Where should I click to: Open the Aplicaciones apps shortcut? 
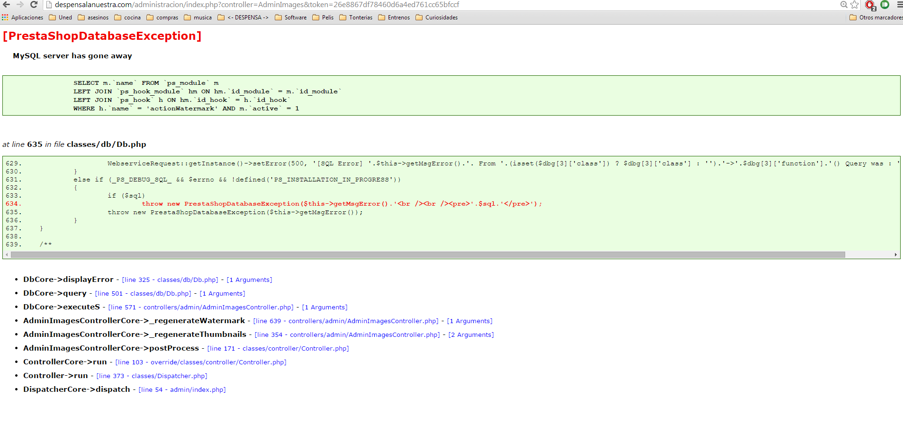22,18
